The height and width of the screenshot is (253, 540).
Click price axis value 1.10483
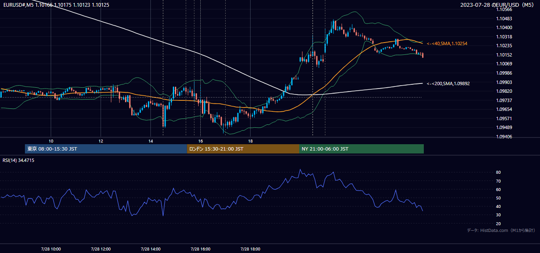tap(504, 19)
